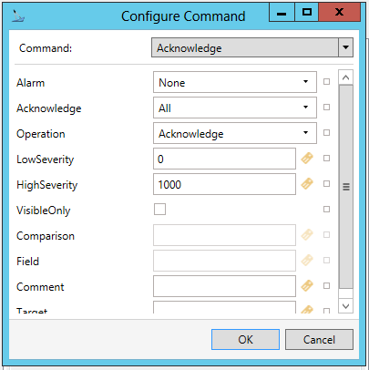The width and height of the screenshot is (369, 370).
Task: Click the OK button
Action: click(x=245, y=339)
